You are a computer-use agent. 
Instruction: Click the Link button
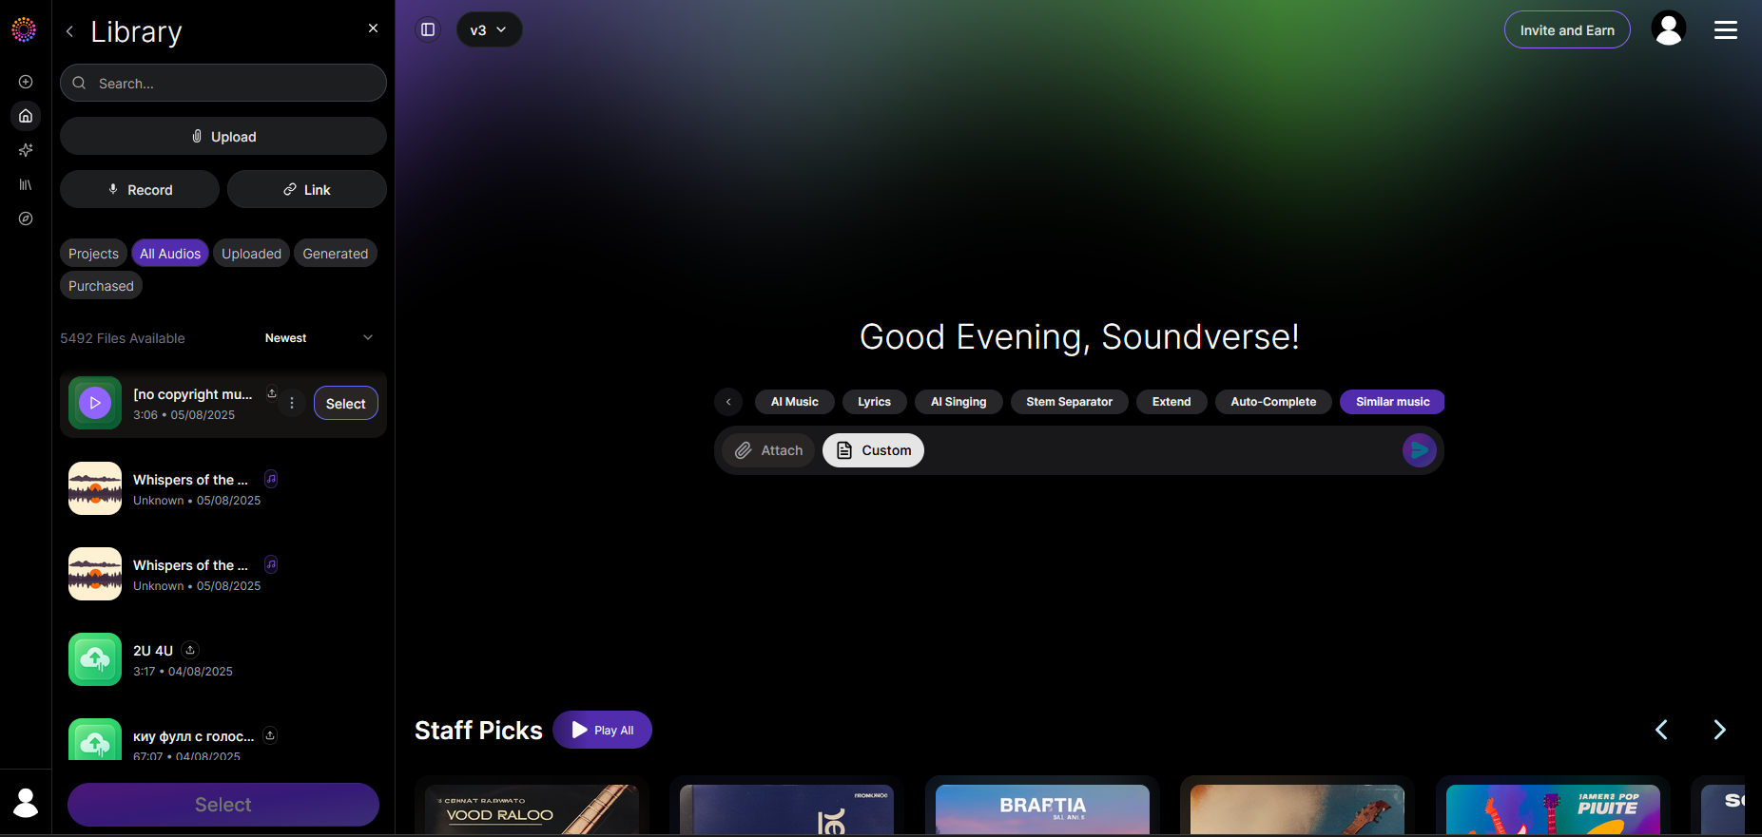click(x=307, y=189)
